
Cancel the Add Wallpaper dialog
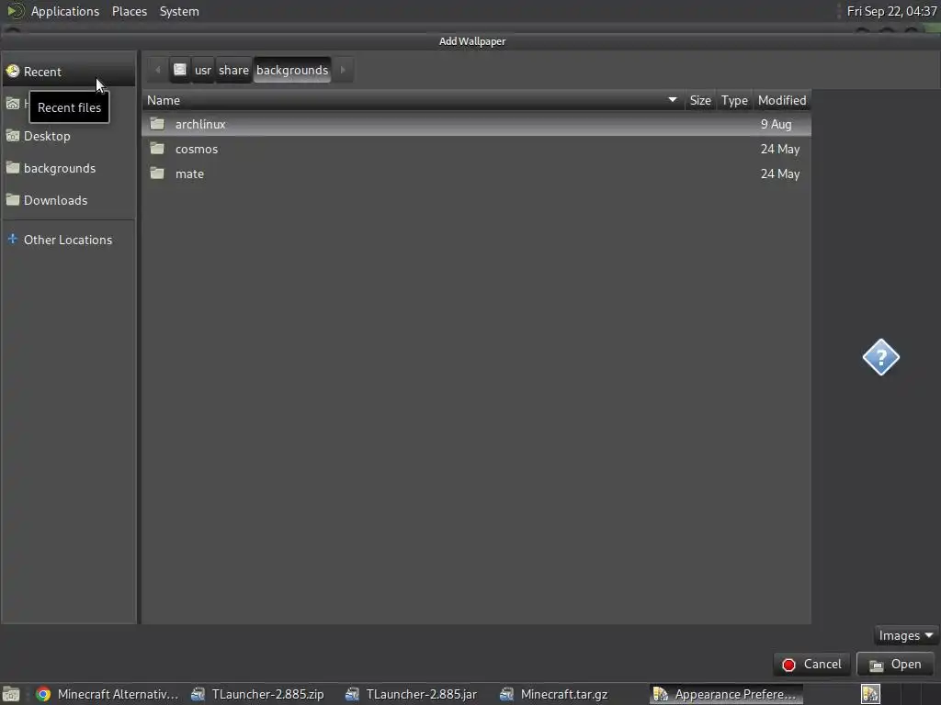click(812, 665)
